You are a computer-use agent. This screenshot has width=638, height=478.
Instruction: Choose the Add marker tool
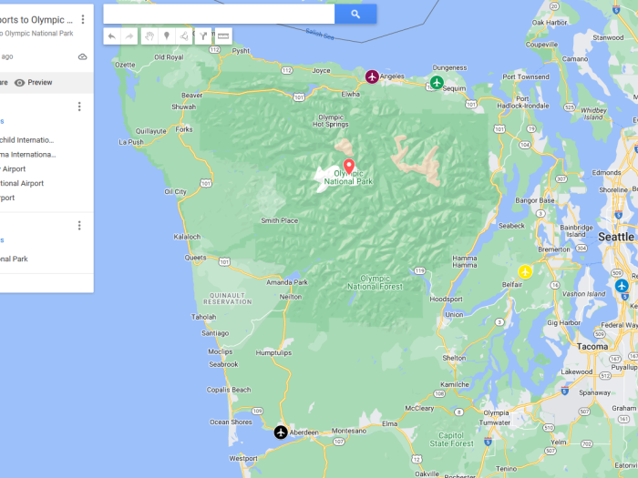[167, 36]
